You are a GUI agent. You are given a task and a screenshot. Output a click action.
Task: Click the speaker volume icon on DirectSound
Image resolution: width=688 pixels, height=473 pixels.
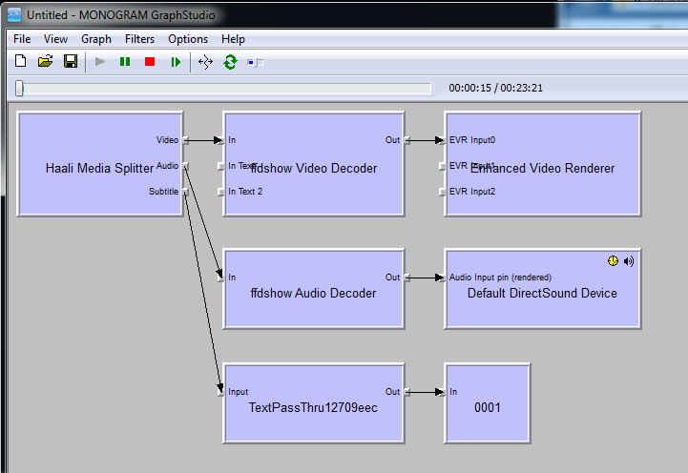click(x=629, y=260)
